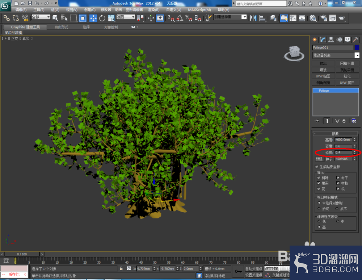Toggle Window/Crossing selection mode
Image resolution: width=362 pixels, height=280 pixels.
(83, 18)
